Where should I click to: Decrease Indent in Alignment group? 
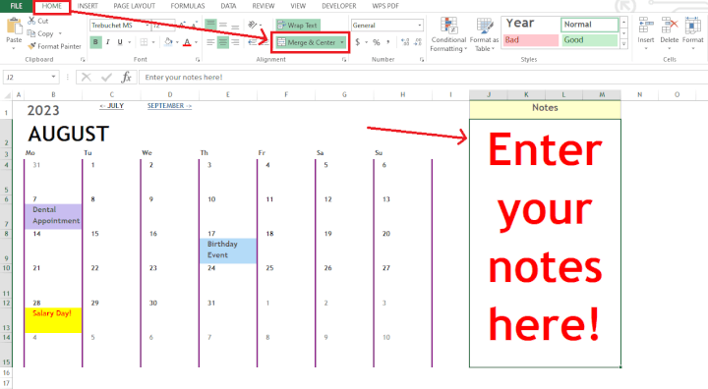click(x=253, y=42)
